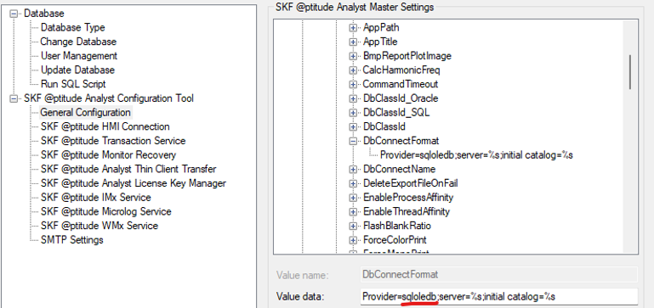Expand the FlashBlankRatio setting

click(353, 226)
